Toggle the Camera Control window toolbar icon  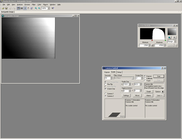(x=25, y=8)
